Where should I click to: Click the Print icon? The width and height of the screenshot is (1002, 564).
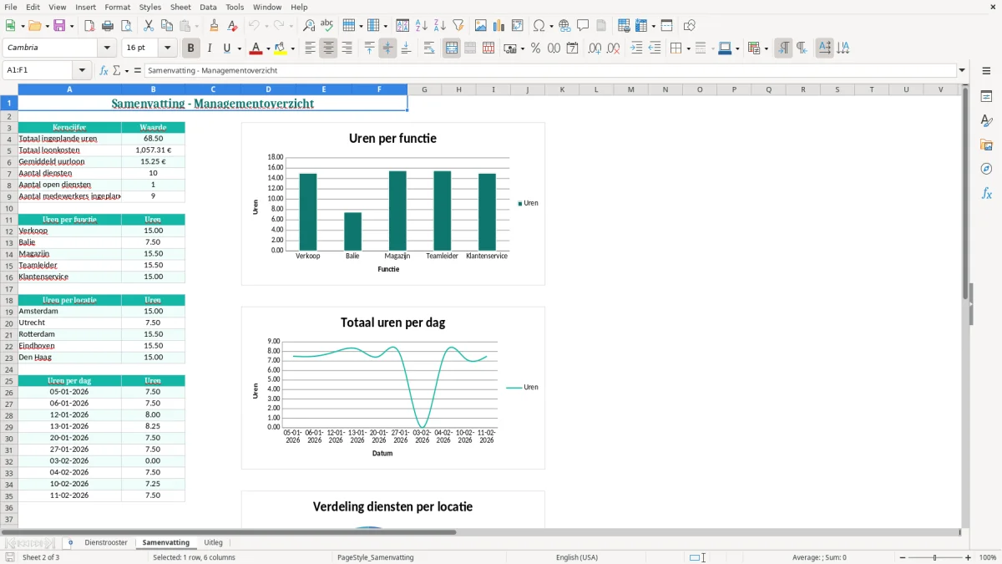pyautogui.click(x=108, y=26)
